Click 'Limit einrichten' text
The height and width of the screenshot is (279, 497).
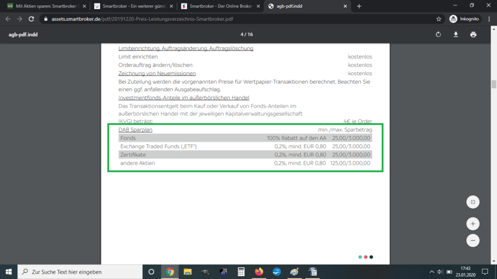[138, 57]
